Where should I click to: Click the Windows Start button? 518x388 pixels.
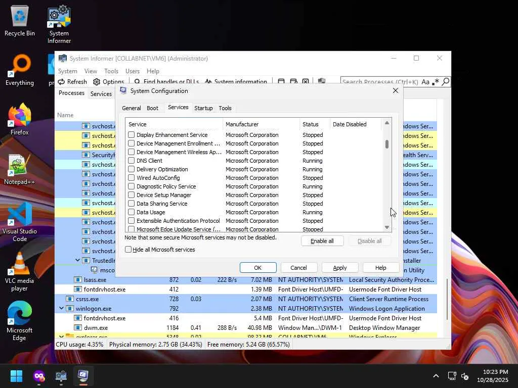click(x=16, y=376)
